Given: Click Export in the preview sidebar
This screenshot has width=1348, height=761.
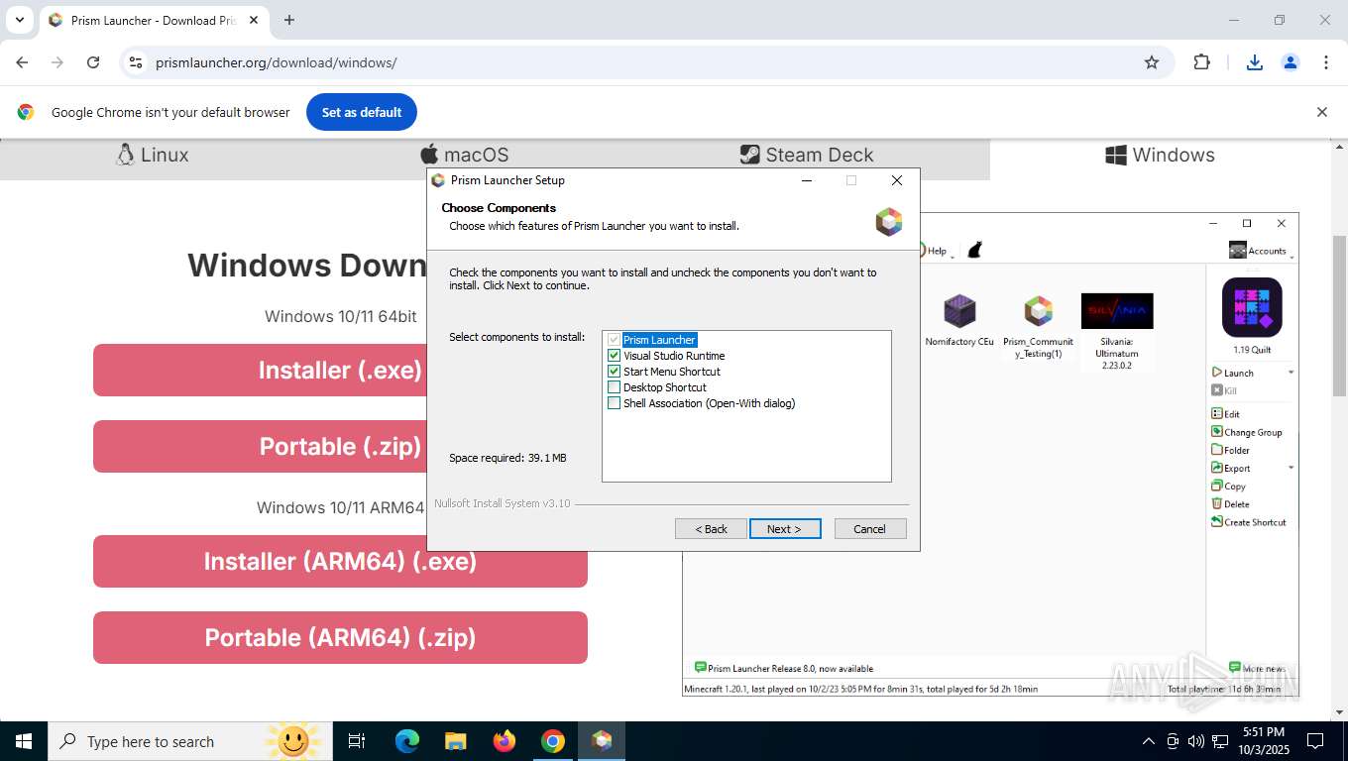Looking at the screenshot, I should pyautogui.click(x=1231, y=468).
